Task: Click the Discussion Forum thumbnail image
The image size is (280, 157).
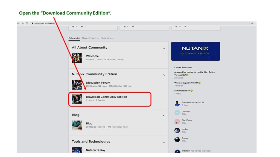Action: point(77,84)
